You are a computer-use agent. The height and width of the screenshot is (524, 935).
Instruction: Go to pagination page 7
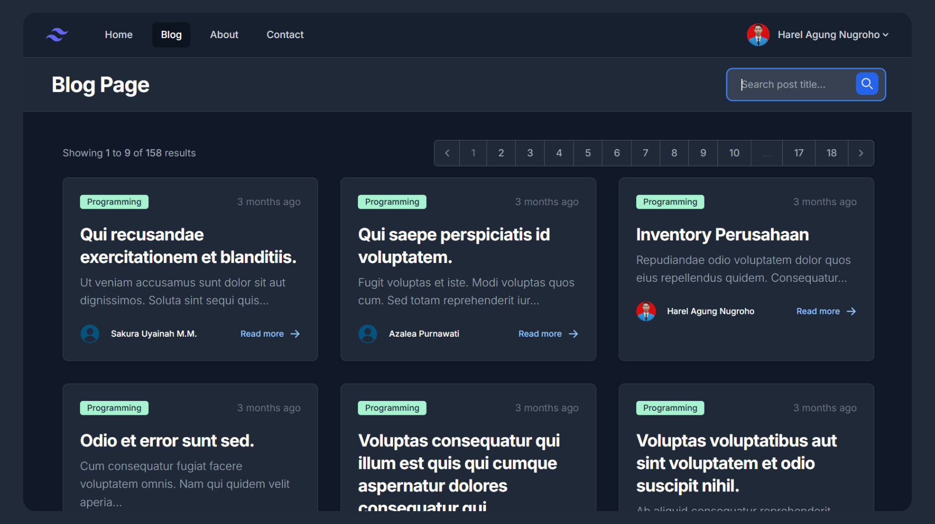coord(645,153)
